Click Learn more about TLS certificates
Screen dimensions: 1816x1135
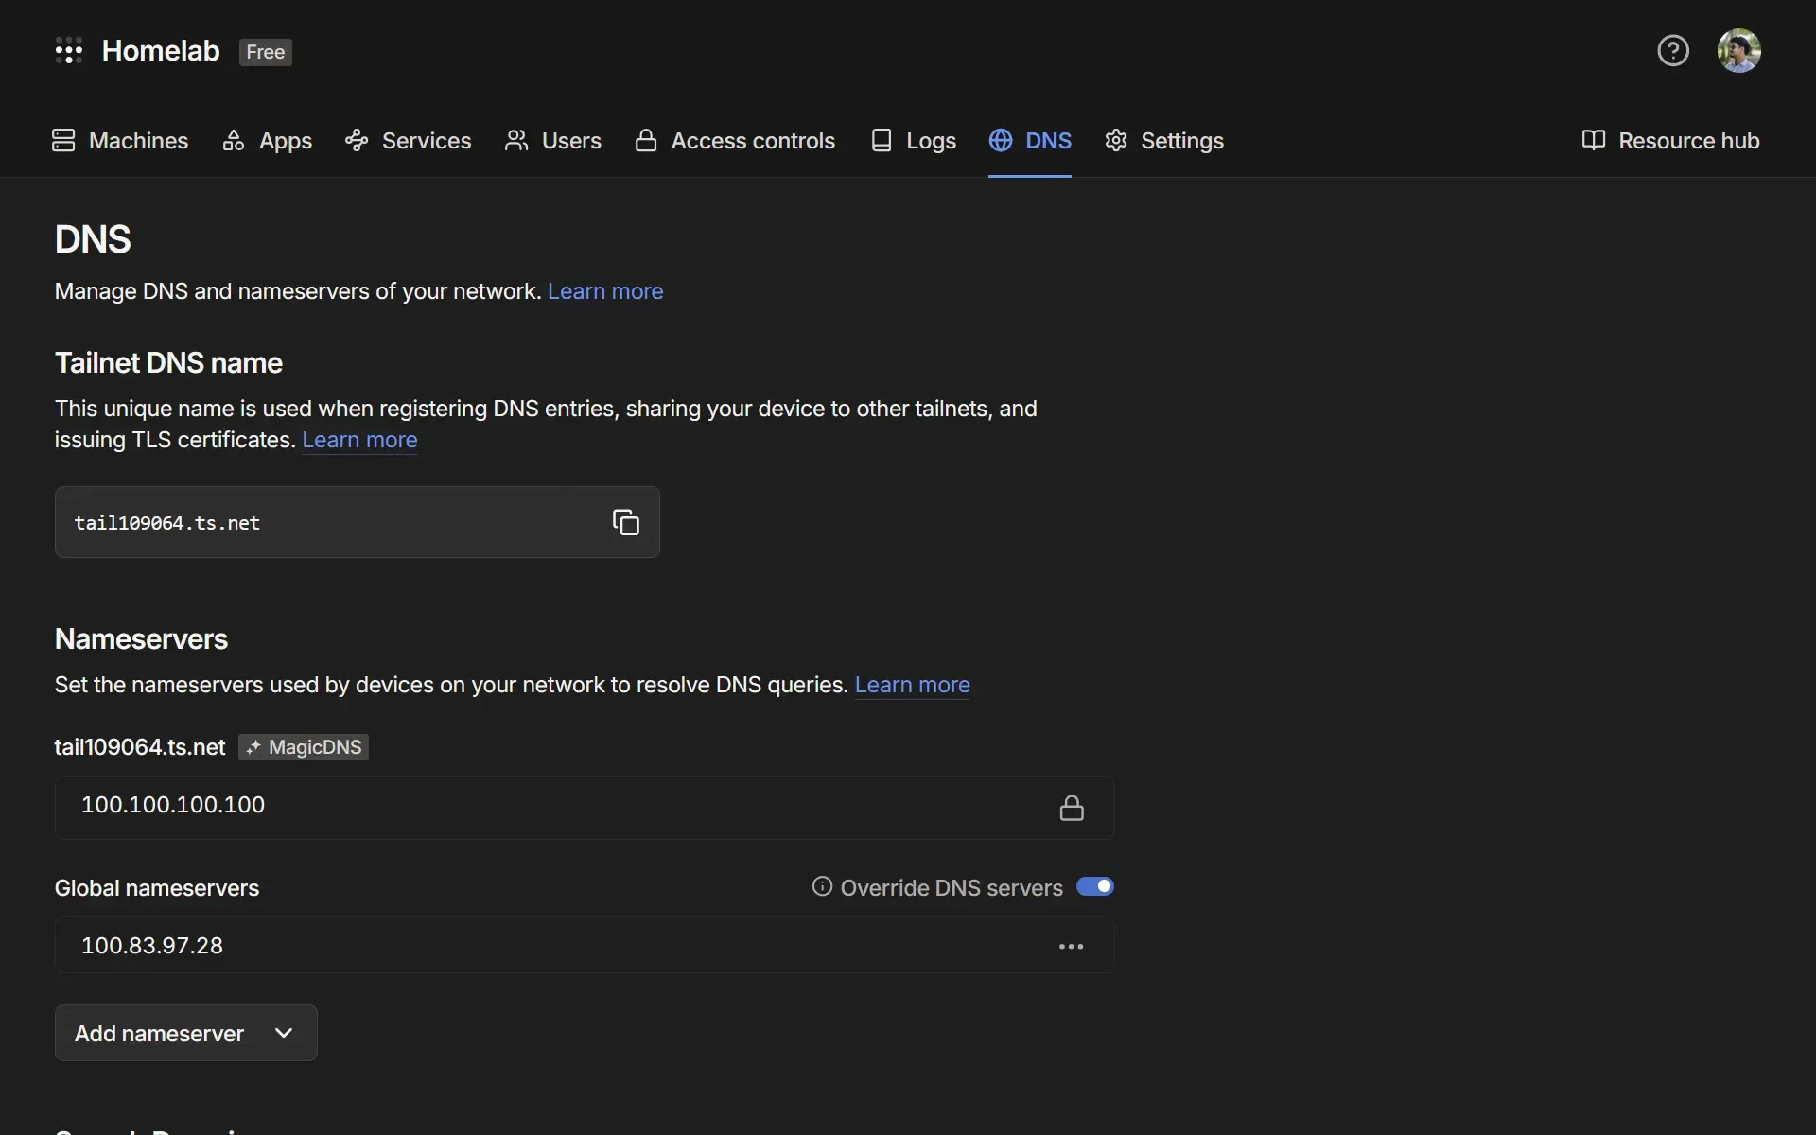pyautogui.click(x=359, y=440)
